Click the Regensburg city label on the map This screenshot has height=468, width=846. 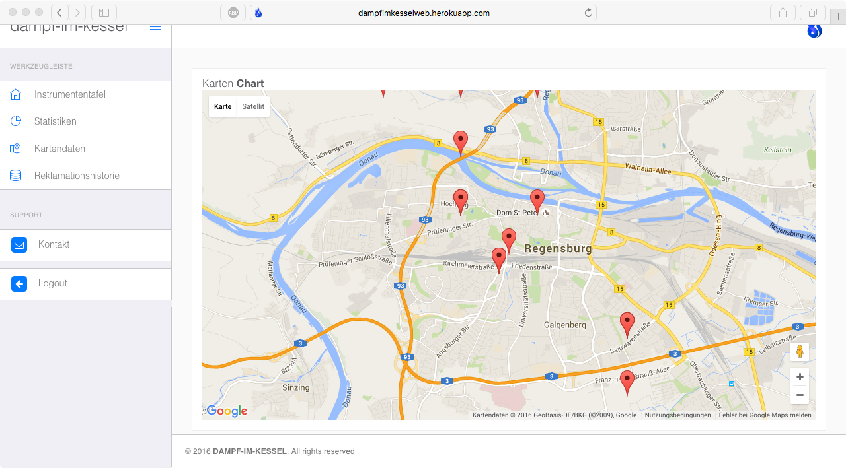558,249
